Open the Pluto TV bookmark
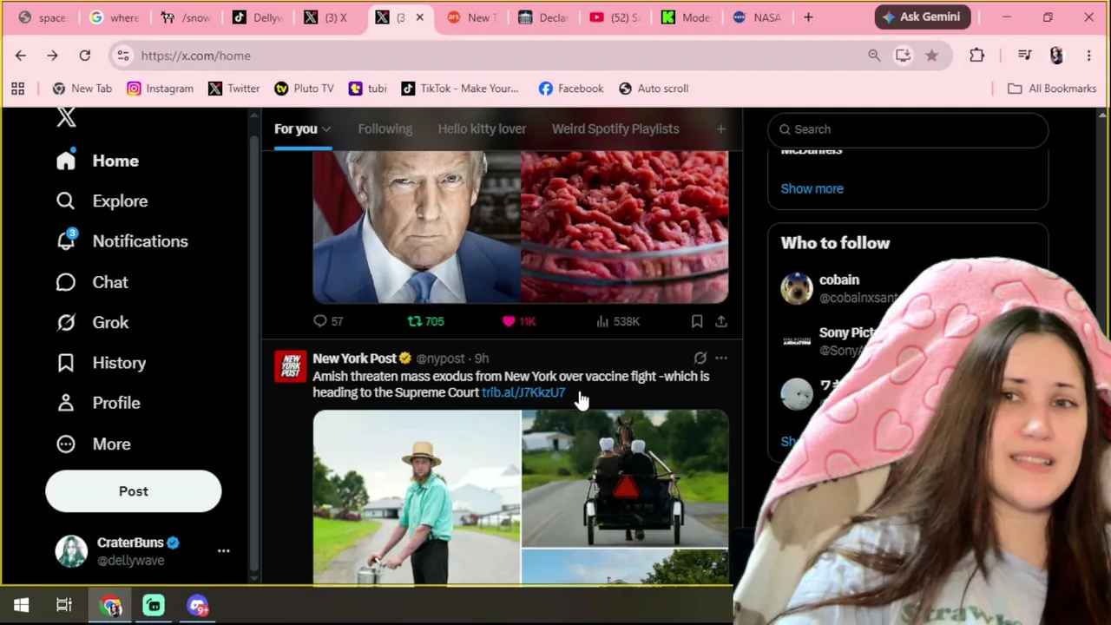The height and width of the screenshot is (625, 1111). click(x=304, y=89)
